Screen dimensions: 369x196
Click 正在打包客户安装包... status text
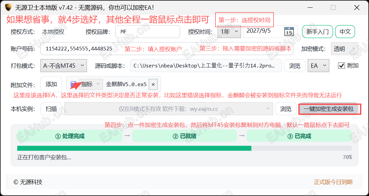coord(44,157)
